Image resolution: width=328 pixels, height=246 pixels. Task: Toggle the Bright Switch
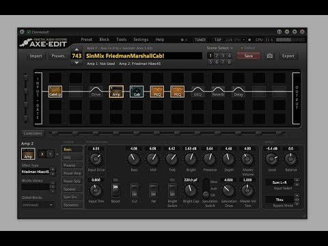pos(172,191)
